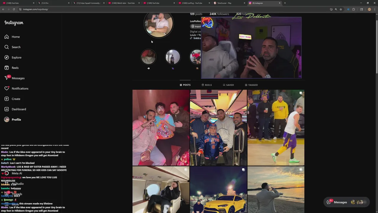Open Explore from the sidebar

pos(13,57)
